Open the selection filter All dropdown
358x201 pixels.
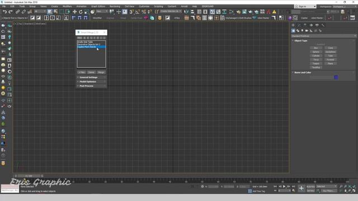[x=40, y=11]
